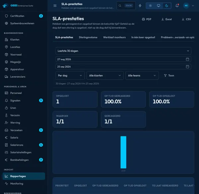Open Systeembouwstenen gear icon
Screen dimensions: 199x194
click(x=6, y=23)
